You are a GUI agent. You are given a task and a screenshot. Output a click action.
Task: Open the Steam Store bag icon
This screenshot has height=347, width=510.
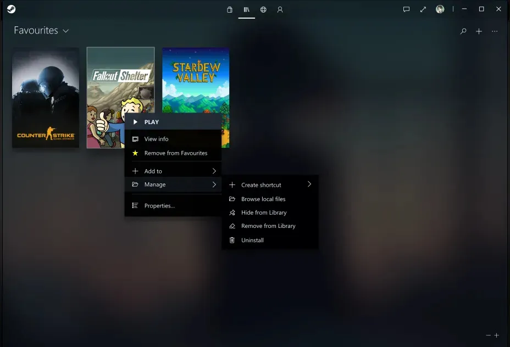point(230,9)
